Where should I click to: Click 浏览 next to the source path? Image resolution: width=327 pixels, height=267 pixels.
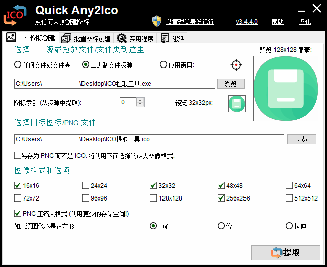(230, 84)
